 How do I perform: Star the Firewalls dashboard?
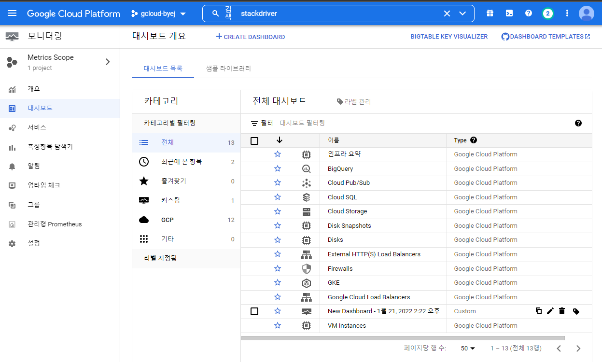(x=278, y=269)
